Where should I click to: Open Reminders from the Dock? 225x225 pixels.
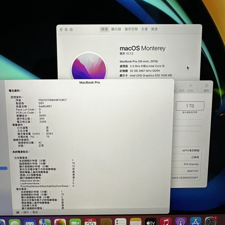pos(120,222)
